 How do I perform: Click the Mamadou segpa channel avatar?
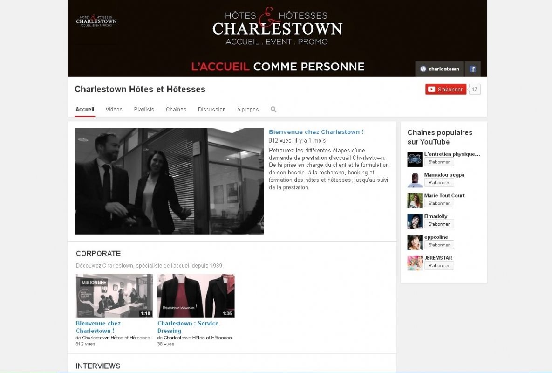[415, 180]
